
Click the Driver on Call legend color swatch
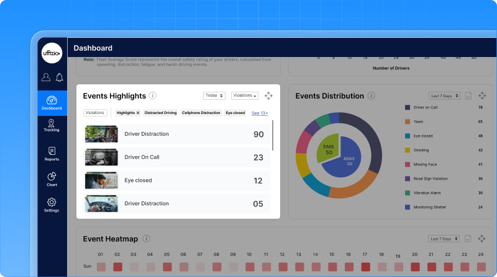point(407,107)
